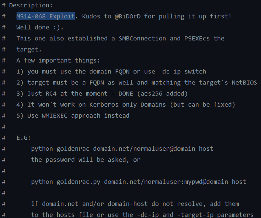Click 'the password will be asked, or' line
261x218 pixels.
[86, 160]
